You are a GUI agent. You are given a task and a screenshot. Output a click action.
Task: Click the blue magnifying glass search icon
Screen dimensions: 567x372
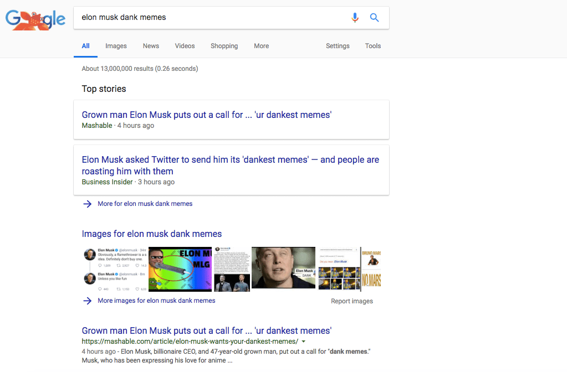374,17
